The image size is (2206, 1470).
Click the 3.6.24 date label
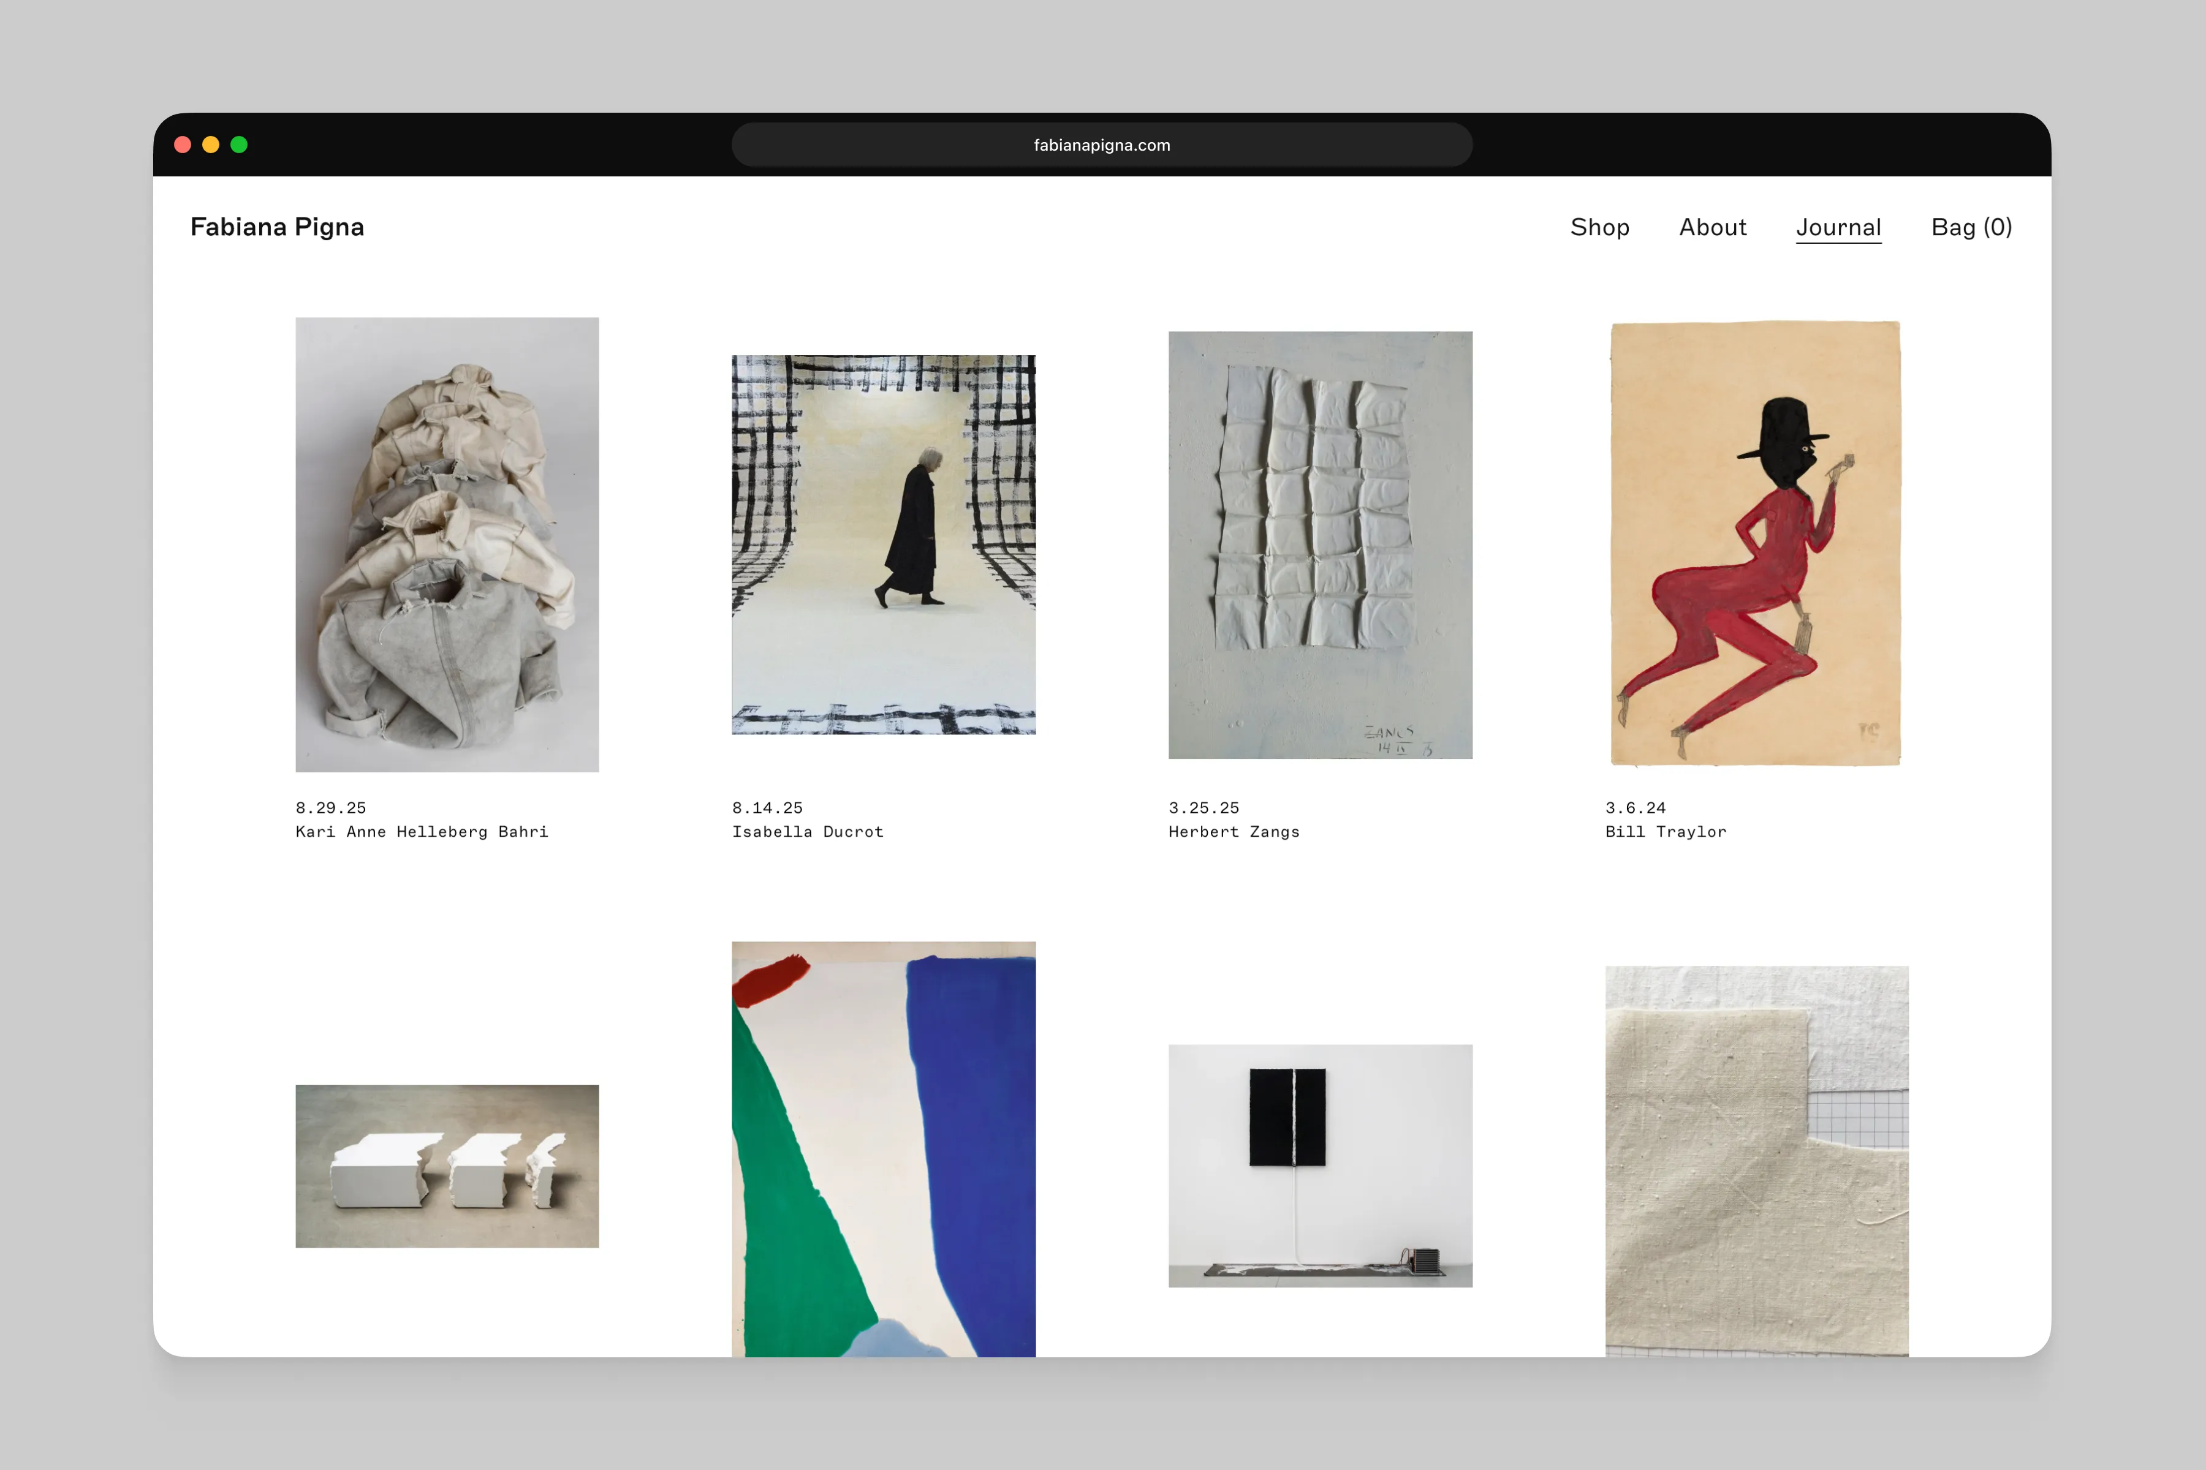pyautogui.click(x=1634, y=807)
